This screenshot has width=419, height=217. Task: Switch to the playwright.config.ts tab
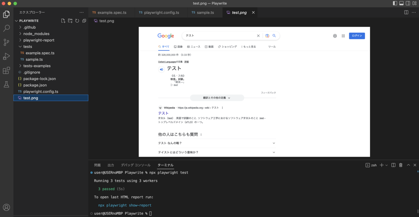coord(160,13)
